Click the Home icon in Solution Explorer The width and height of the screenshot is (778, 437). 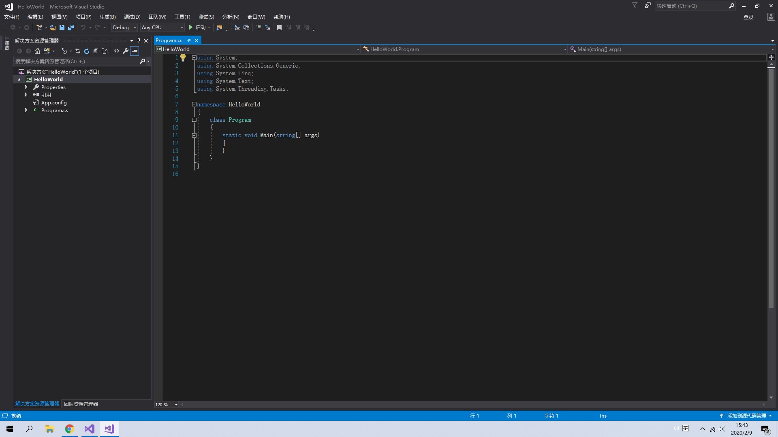tap(37, 51)
